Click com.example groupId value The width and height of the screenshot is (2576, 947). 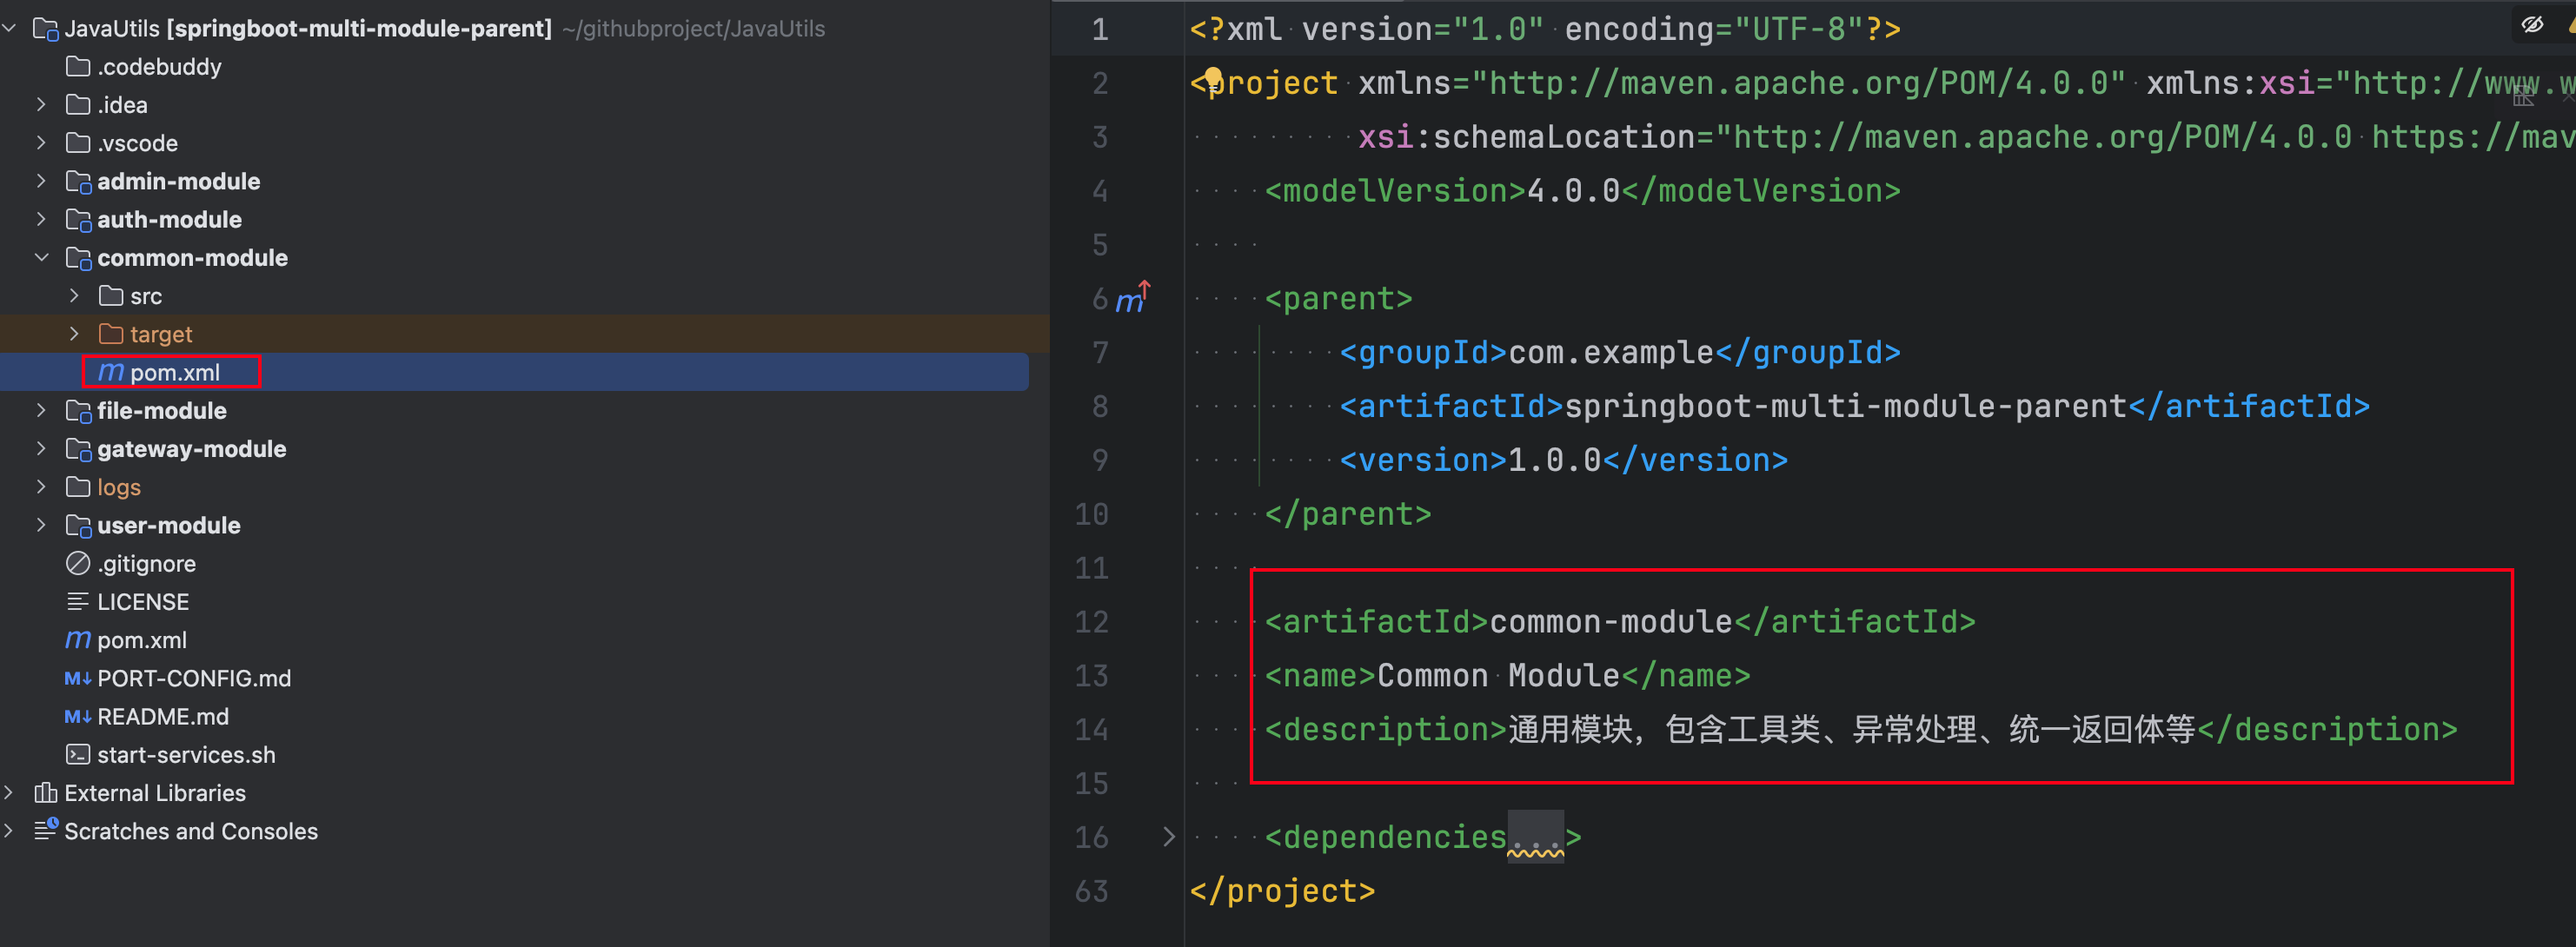pyautogui.click(x=1611, y=352)
